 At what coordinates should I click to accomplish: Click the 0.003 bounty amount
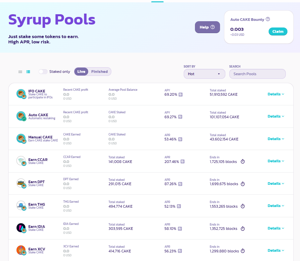[x=237, y=29]
